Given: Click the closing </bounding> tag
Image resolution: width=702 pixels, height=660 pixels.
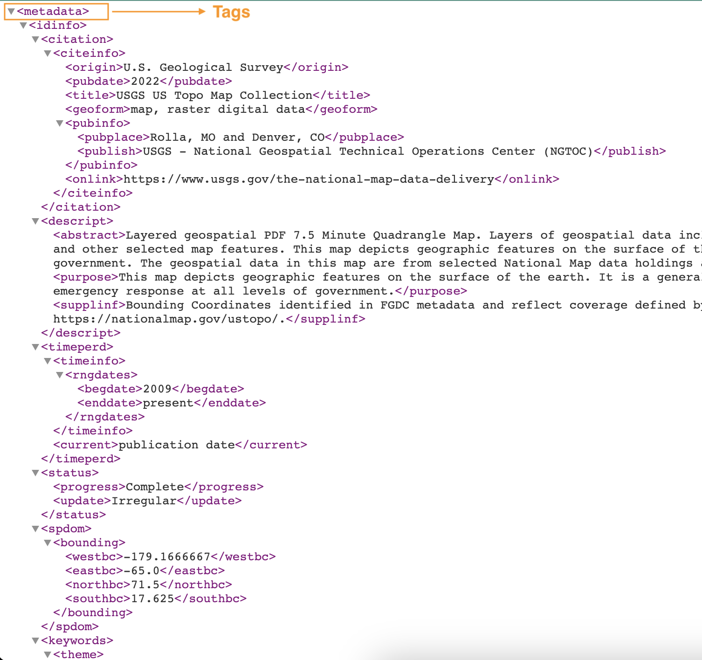Looking at the screenshot, I should [x=93, y=612].
